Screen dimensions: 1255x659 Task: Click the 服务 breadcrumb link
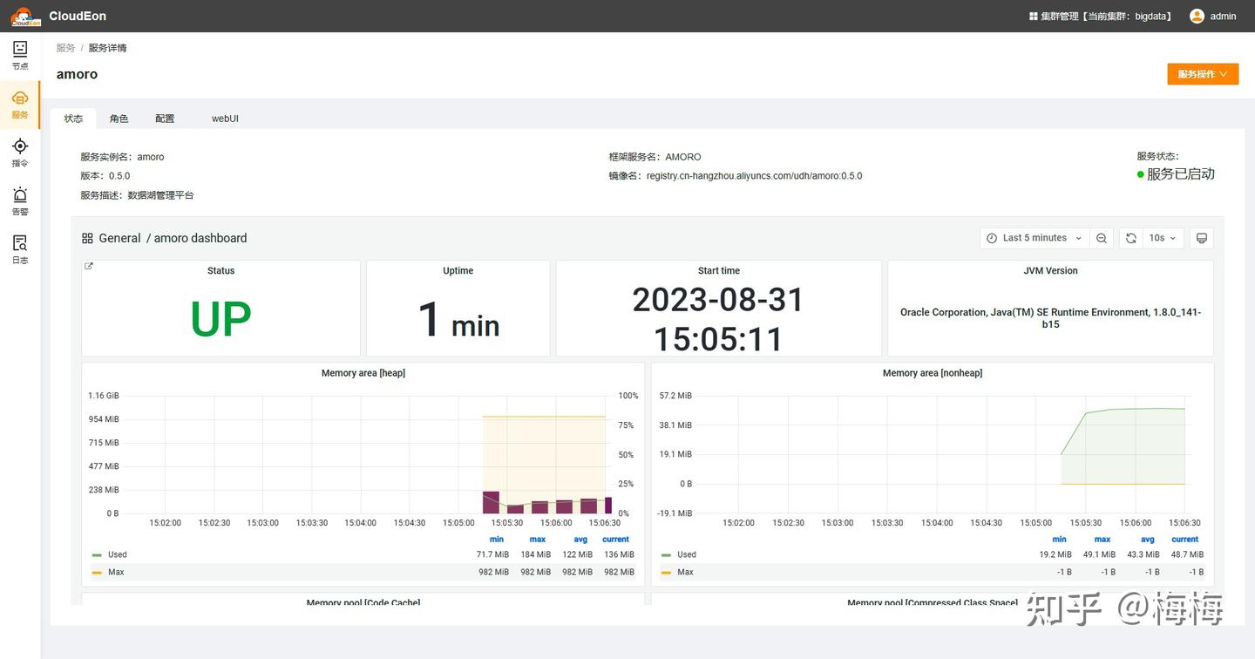pos(65,47)
